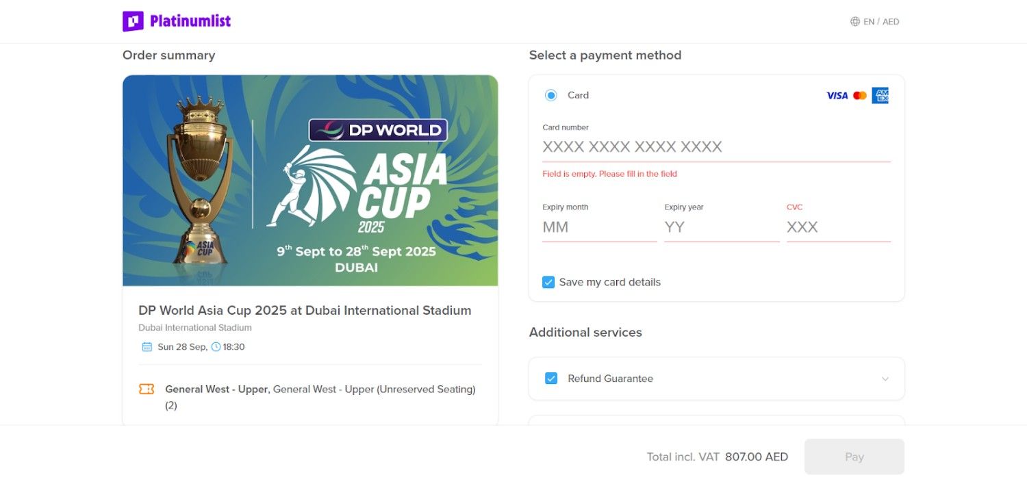The width and height of the screenshot is (1027, 488).
Task: Open the Select a payment method section
Action: point(605,55)
